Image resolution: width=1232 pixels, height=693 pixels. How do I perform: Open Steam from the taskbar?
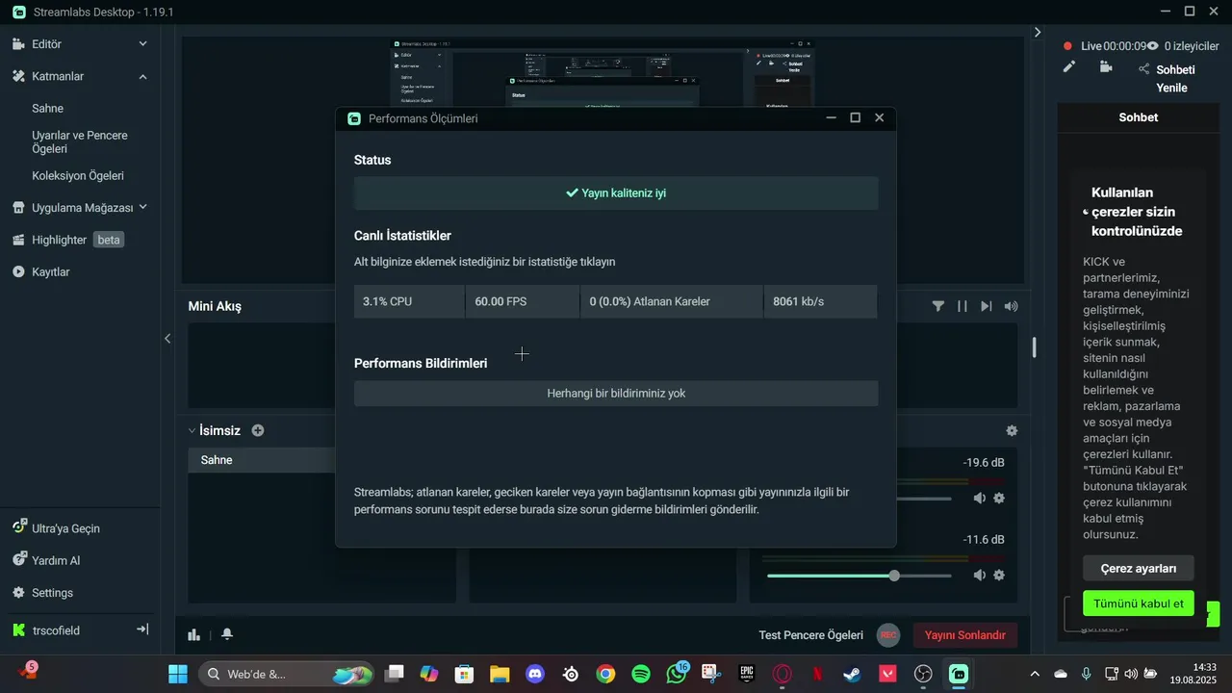coord(852,674)
